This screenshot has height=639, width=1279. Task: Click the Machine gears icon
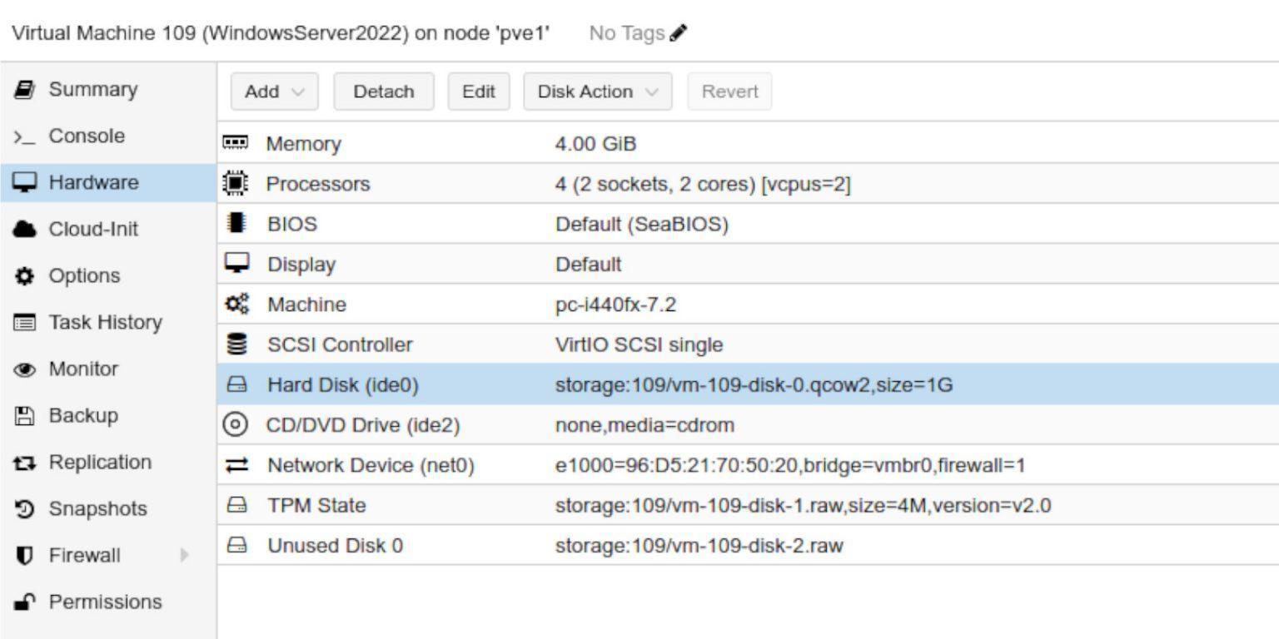tap(236, 305)
